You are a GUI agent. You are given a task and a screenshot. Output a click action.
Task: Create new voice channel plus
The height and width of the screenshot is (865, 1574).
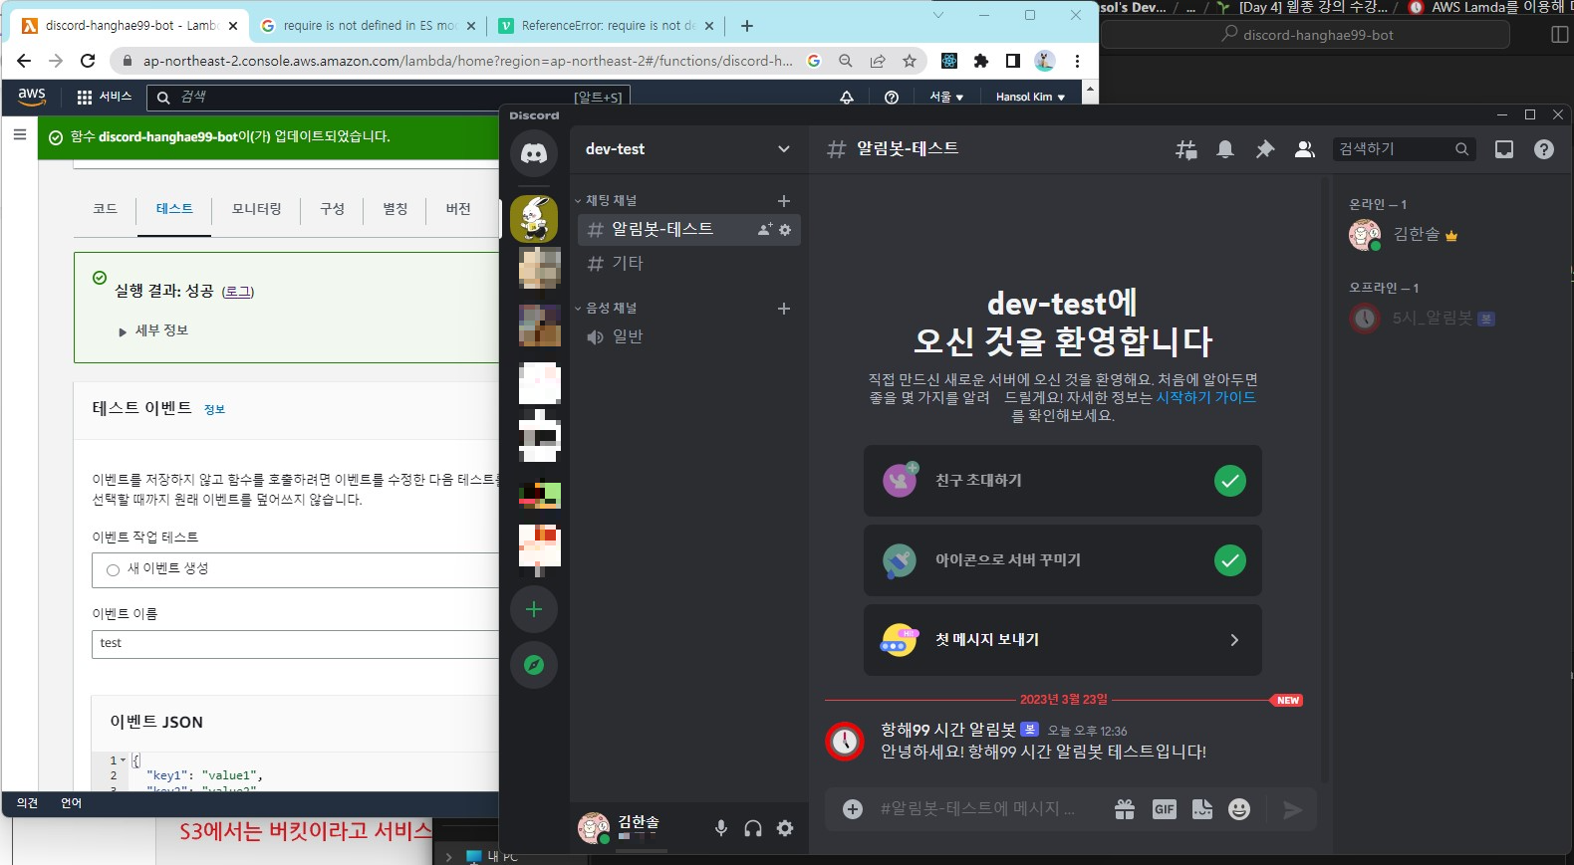[x=784, y=309]
